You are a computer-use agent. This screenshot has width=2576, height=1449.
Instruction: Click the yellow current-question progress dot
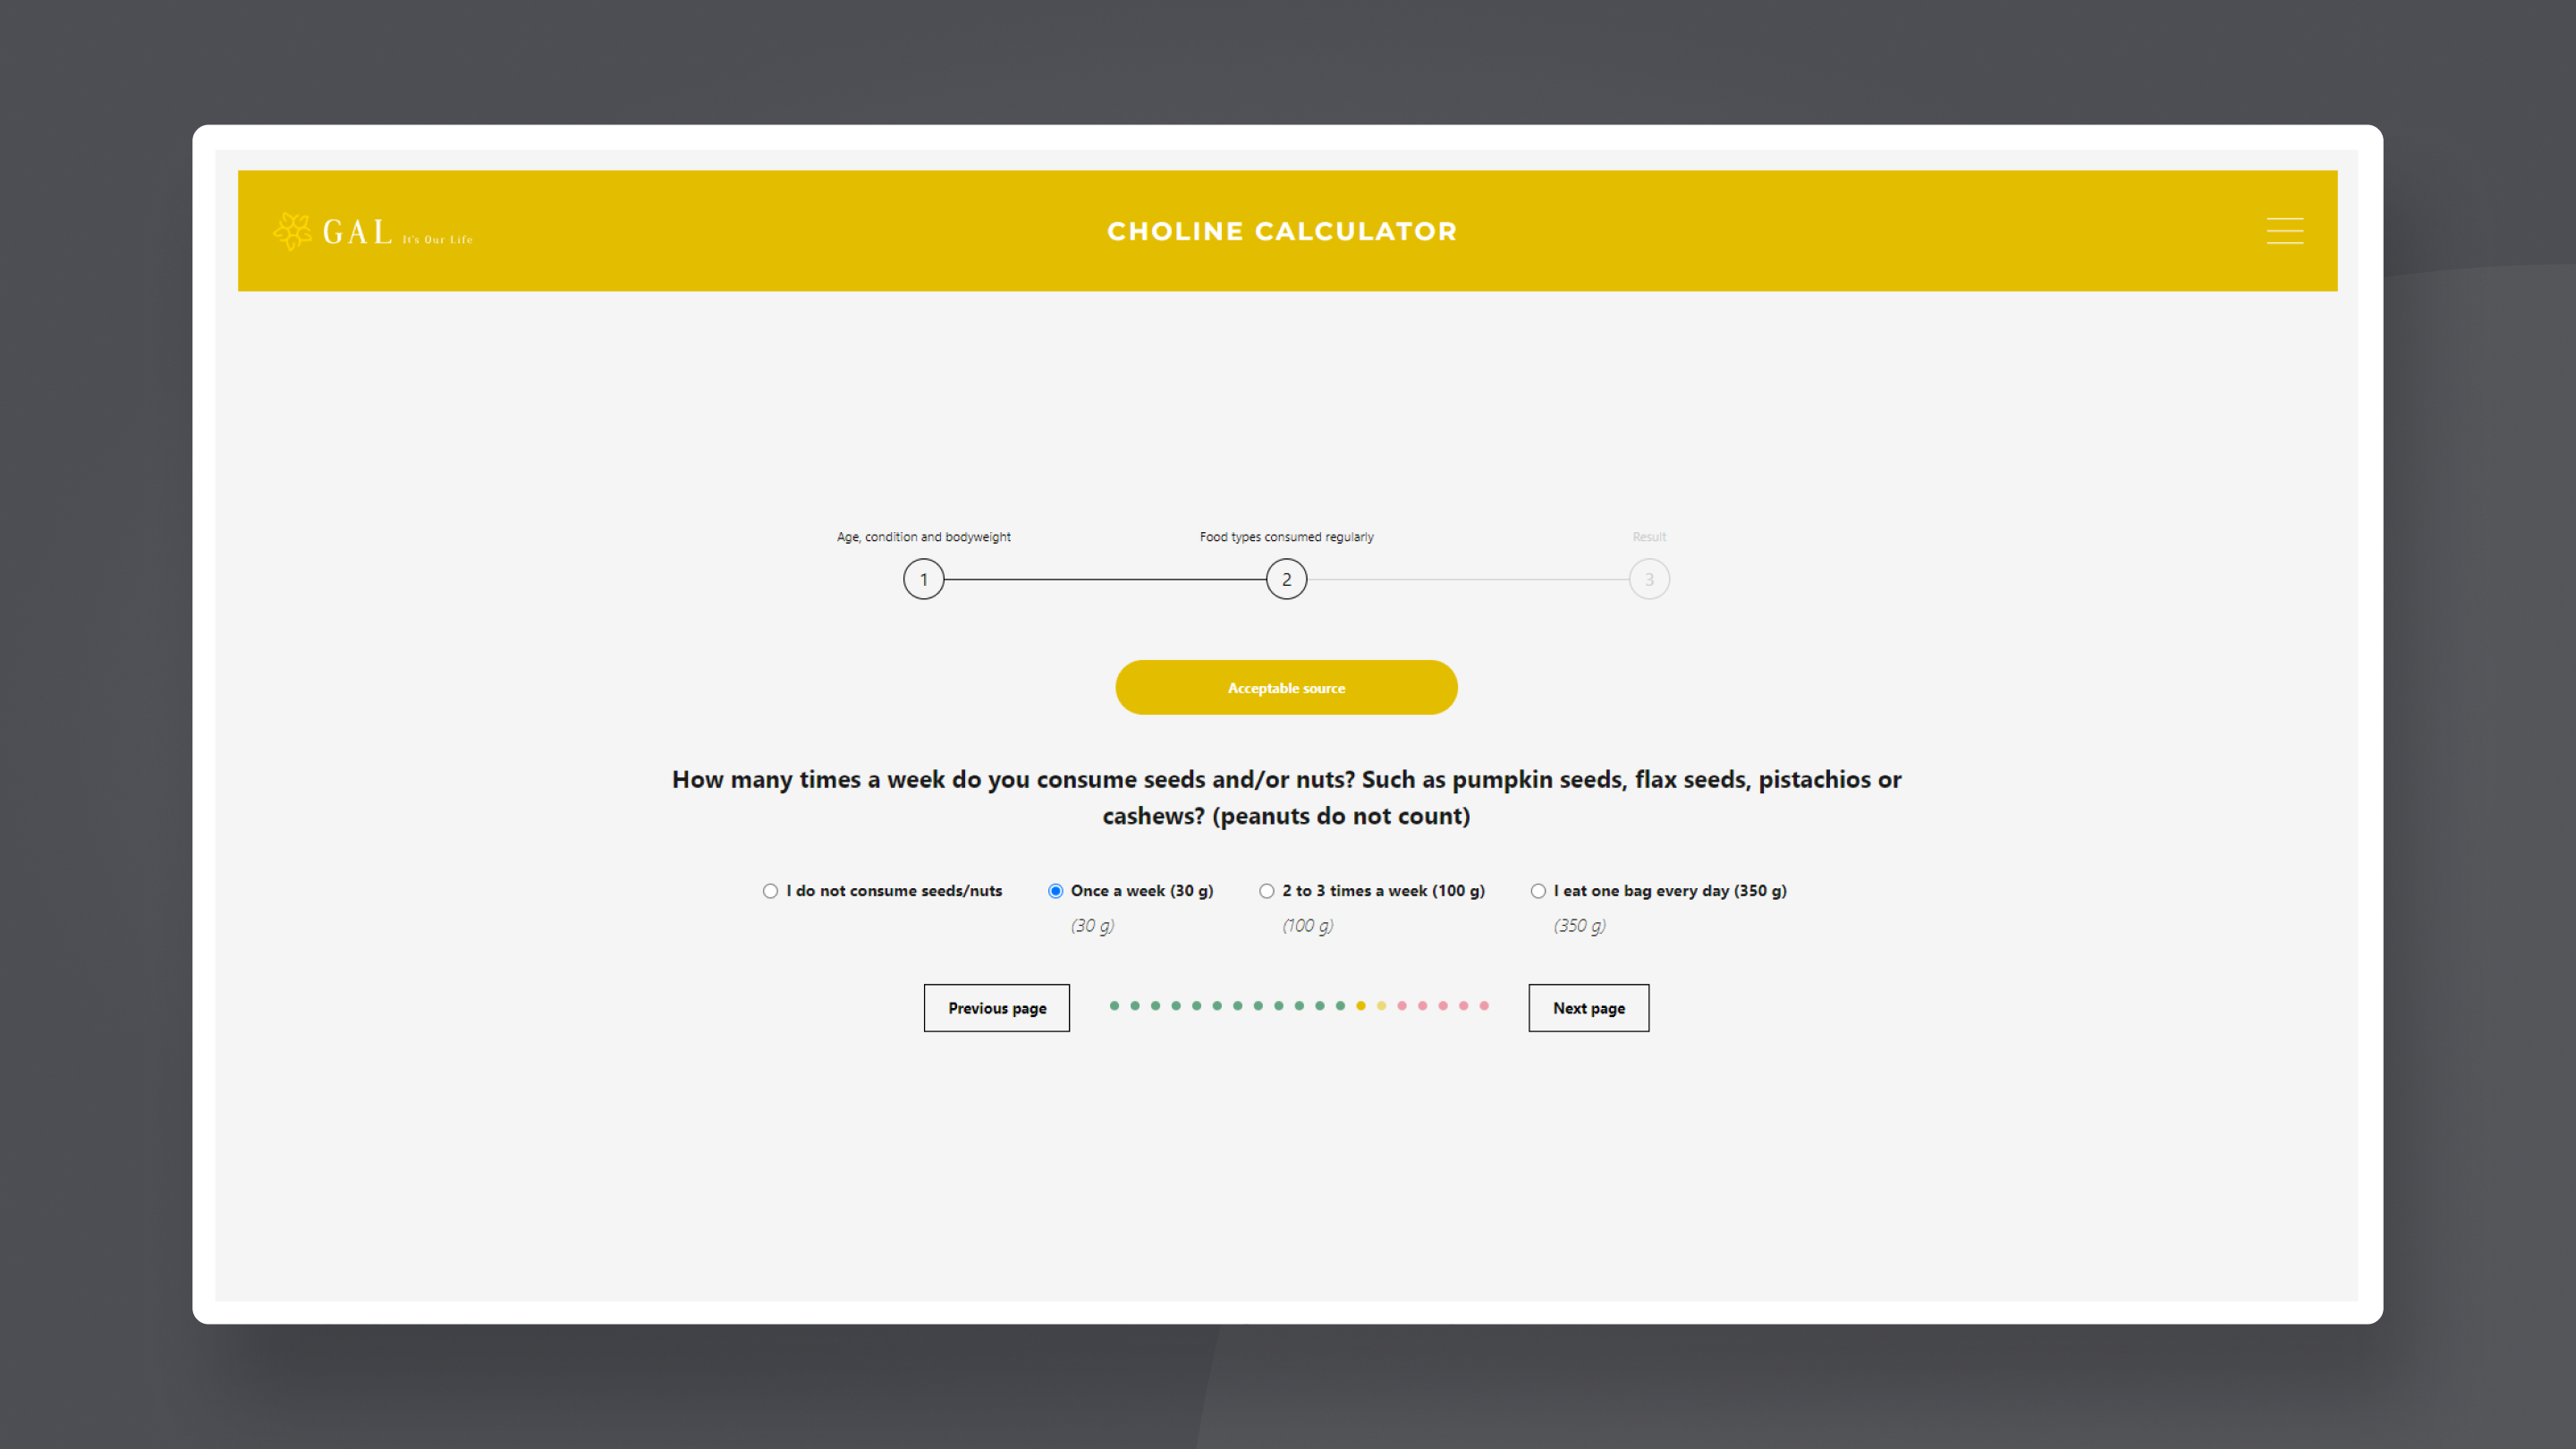[1360, 1006]
